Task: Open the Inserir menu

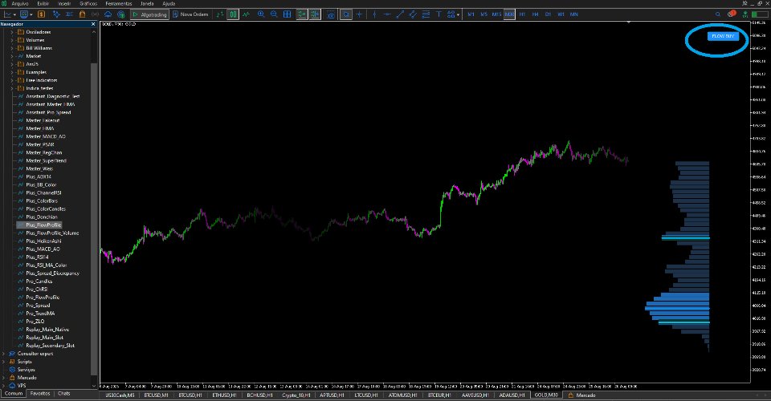Action: coord(64,3)
